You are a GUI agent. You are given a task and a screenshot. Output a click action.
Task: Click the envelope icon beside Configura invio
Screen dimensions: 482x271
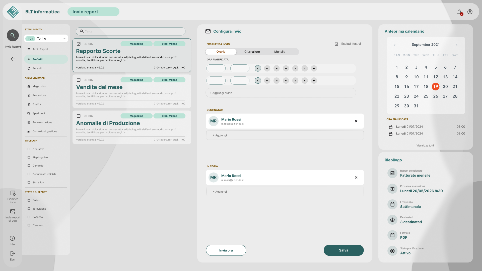tap(208, 31)
